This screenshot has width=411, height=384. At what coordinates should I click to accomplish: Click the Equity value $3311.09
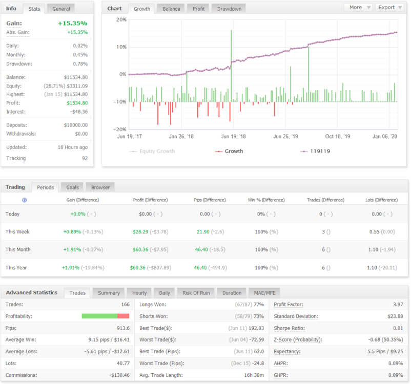pos(77,86)
